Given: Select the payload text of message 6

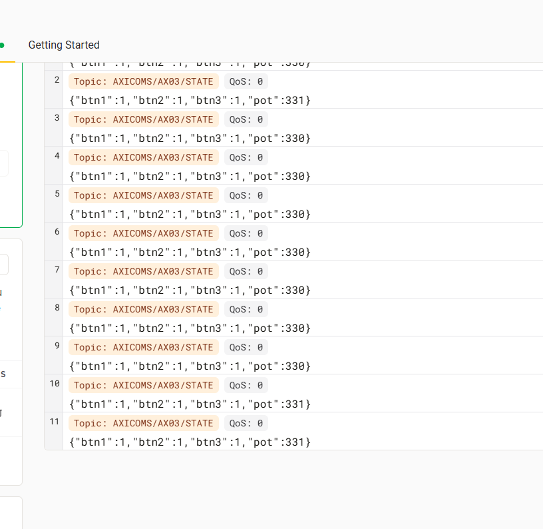Looking at the screenshot, I should point(190,252).
